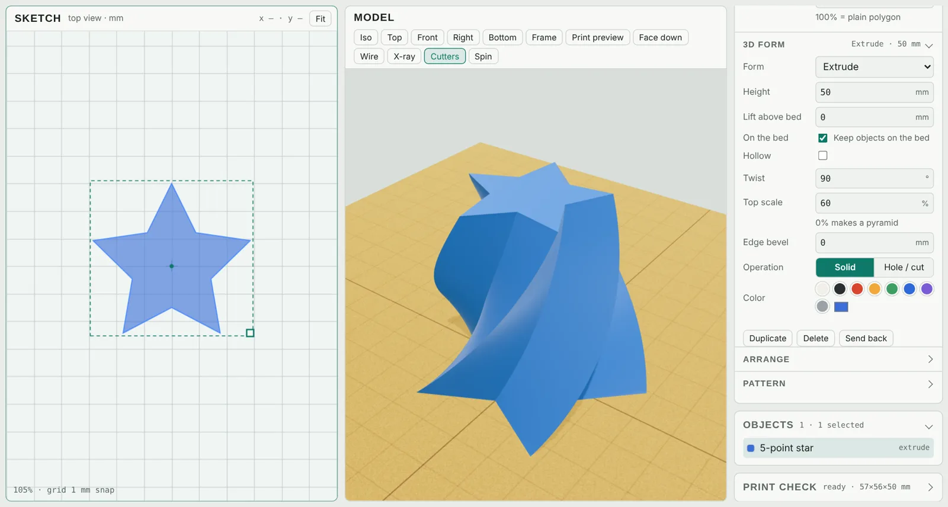Pick the gray color swatch
The image size is (948, 507).
pos(822,306)
